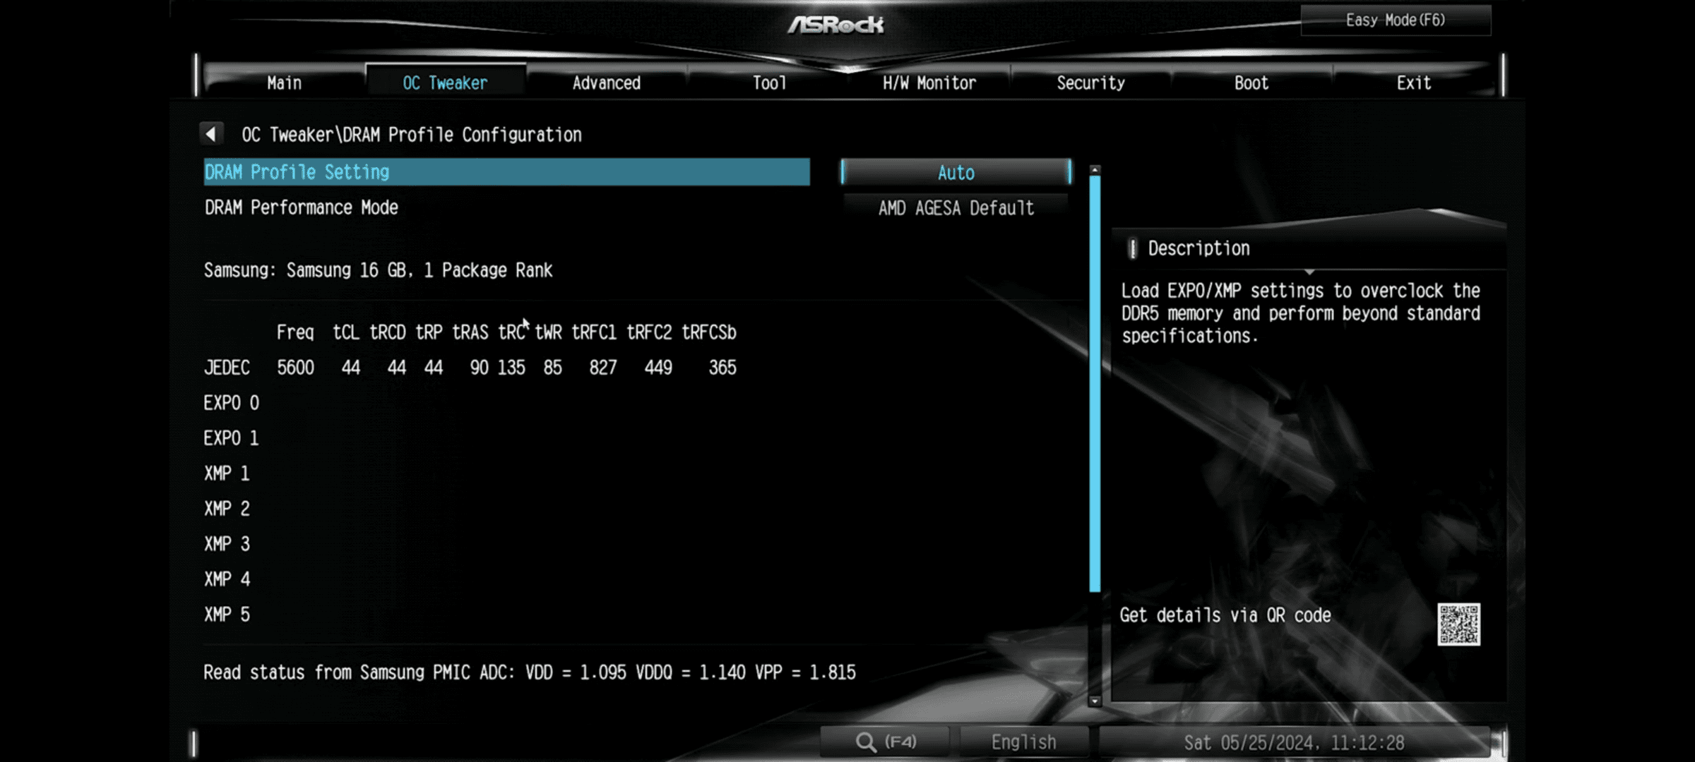
Task: Select the OC Tweaker tab
Action: [445, 83]
